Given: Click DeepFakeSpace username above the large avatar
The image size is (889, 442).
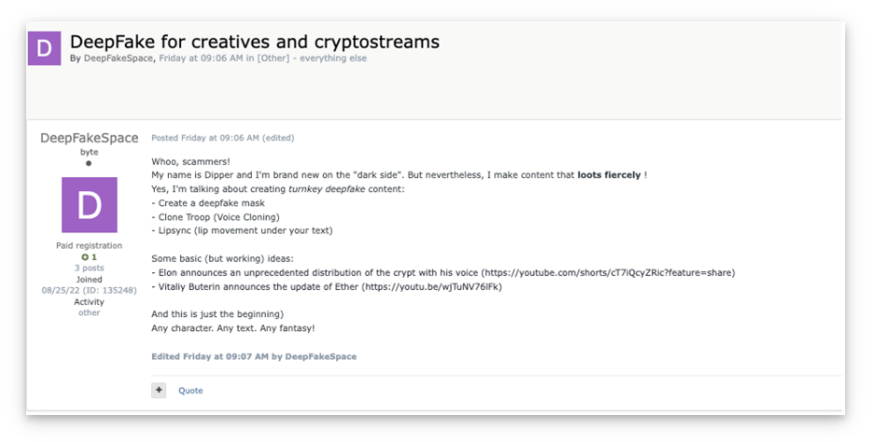Looking at the screenshot, I should 89,138.
